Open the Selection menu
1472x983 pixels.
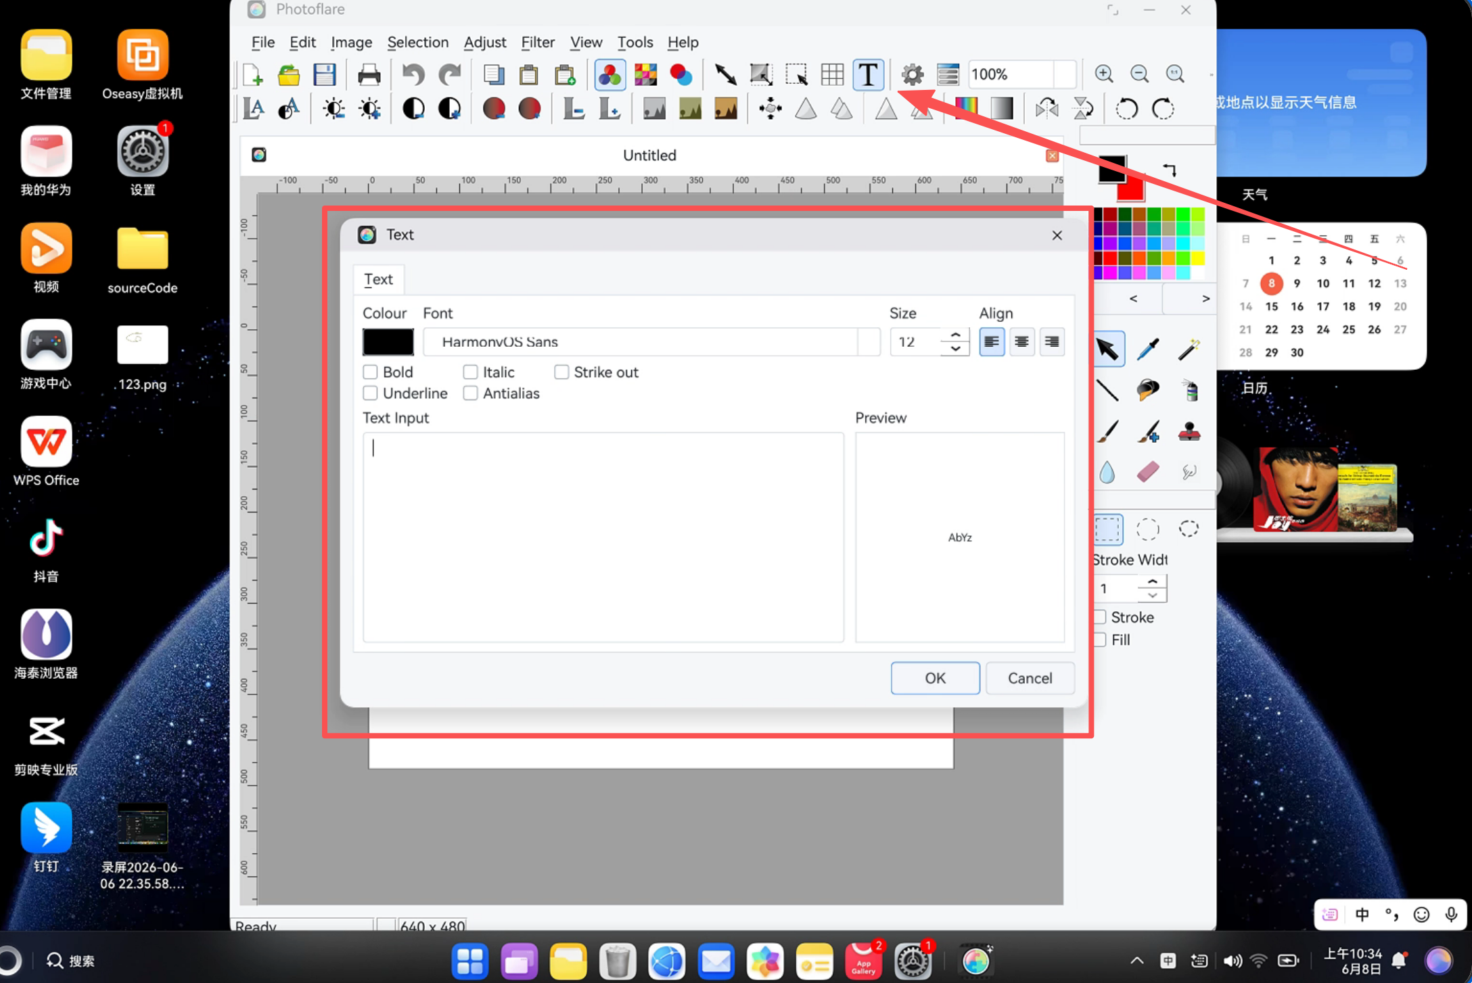point(417,43)
